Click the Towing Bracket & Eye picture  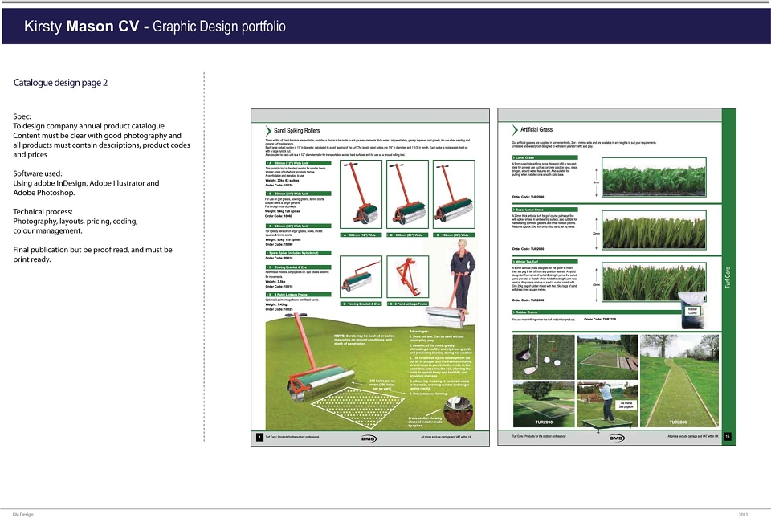coord(361,278)
